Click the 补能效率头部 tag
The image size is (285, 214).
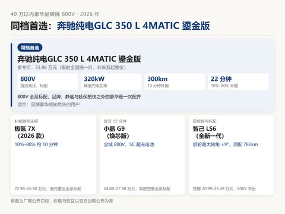[x=26, y=121]
